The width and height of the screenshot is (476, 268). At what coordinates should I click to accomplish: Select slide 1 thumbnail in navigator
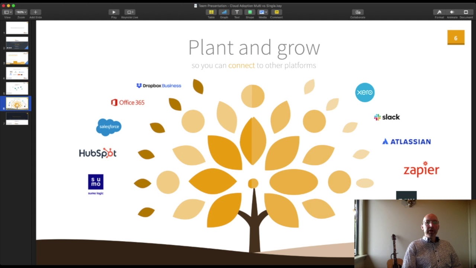(17, 28)
